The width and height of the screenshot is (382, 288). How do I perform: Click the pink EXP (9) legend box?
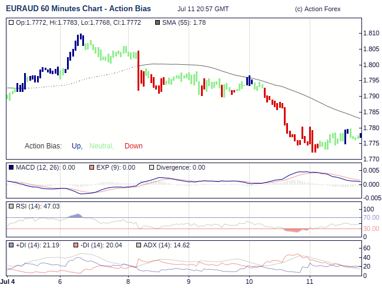[92, 168]
